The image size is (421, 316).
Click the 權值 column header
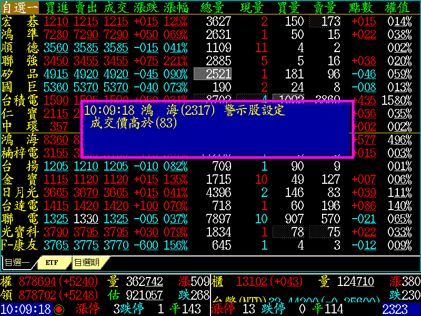(x=398, y=7)
